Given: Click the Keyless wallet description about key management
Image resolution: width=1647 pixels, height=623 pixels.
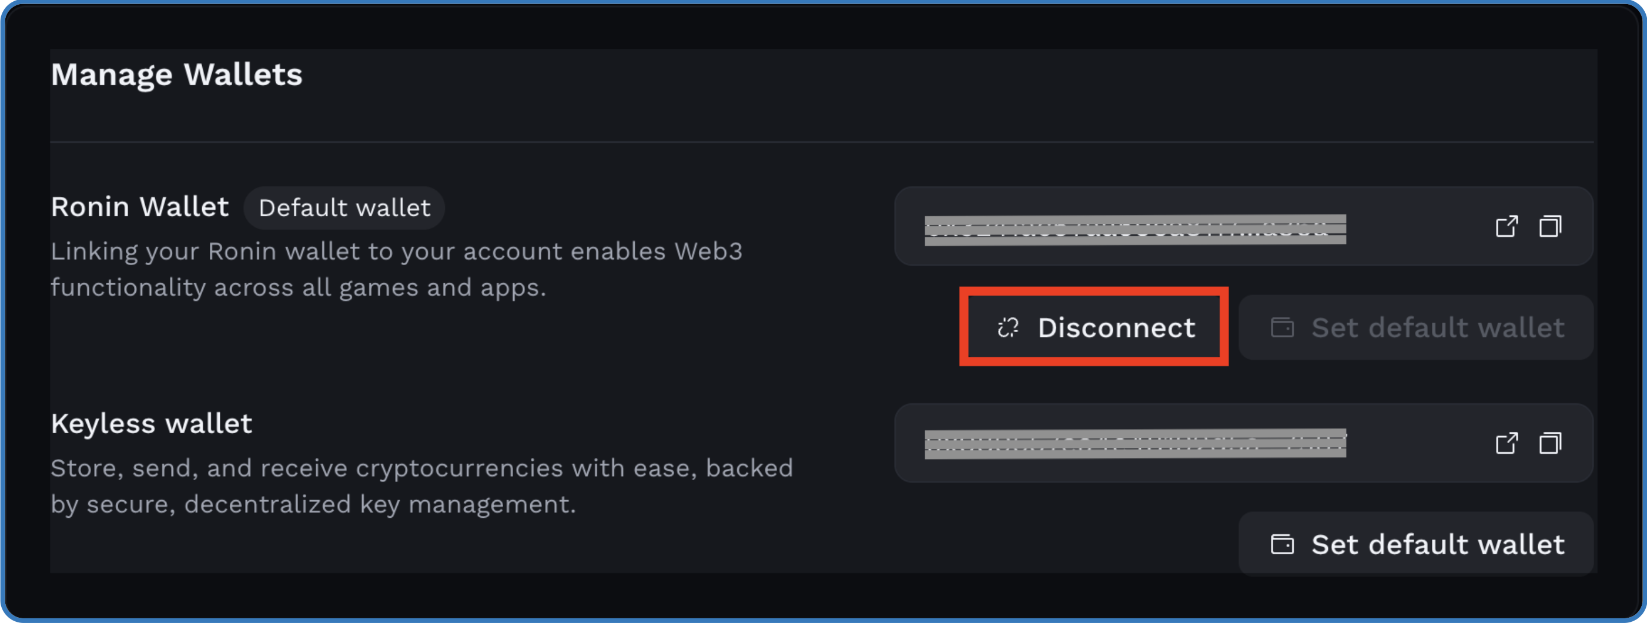Looking at the screenshot, I should (x=422, y=486).
